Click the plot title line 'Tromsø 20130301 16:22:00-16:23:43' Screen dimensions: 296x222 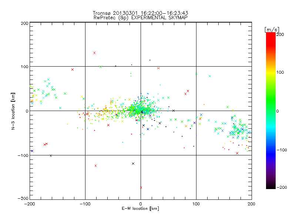[x=140, y=13]
